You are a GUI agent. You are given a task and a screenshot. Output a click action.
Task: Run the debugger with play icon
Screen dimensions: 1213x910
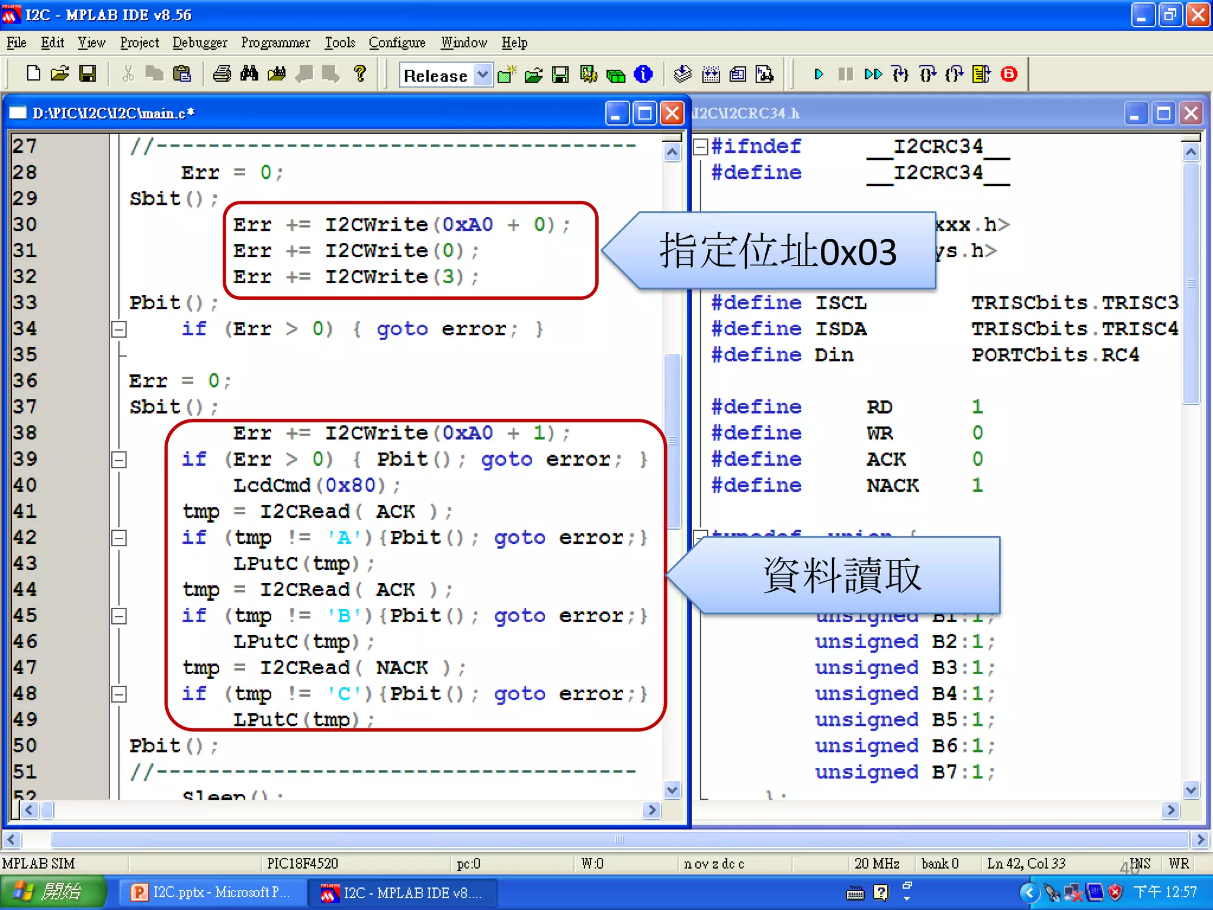819,75
